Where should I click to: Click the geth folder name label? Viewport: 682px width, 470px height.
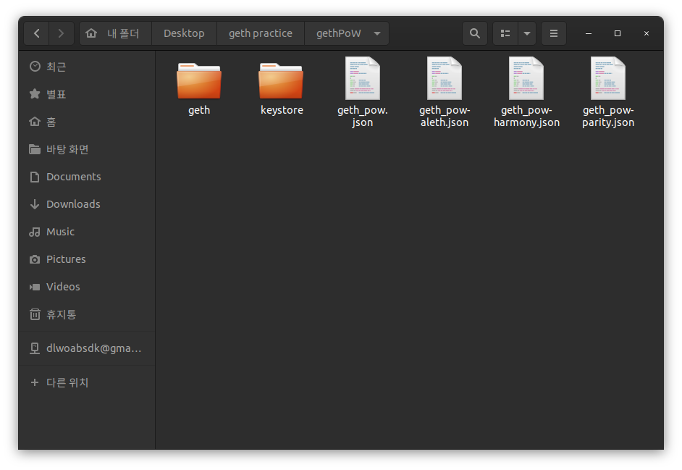pyautogui.click(x=199, y=111)
